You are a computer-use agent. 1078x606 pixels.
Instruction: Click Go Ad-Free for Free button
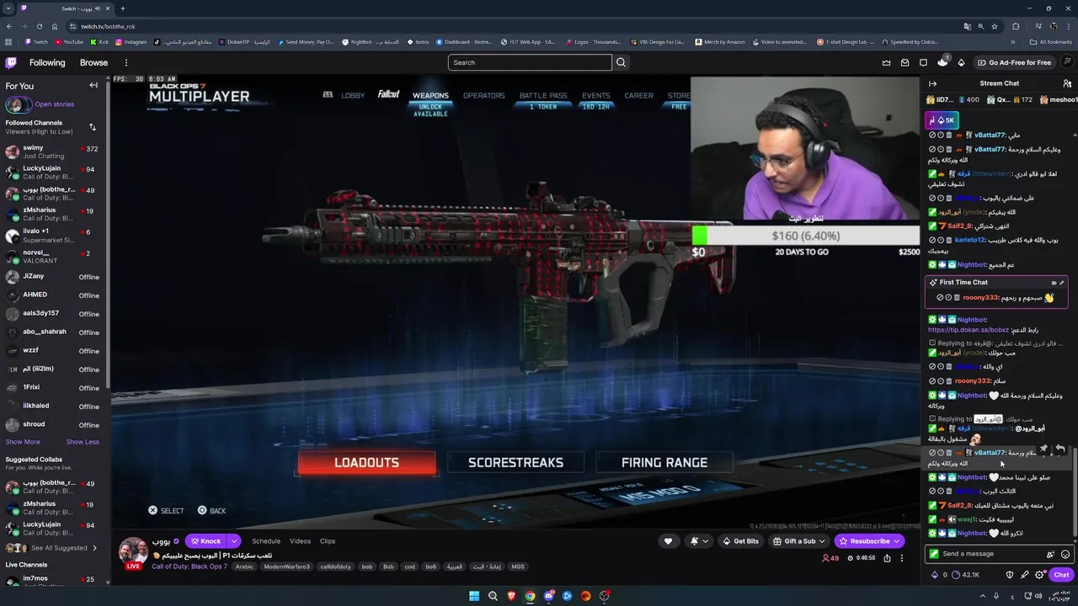coord(1014,62)
